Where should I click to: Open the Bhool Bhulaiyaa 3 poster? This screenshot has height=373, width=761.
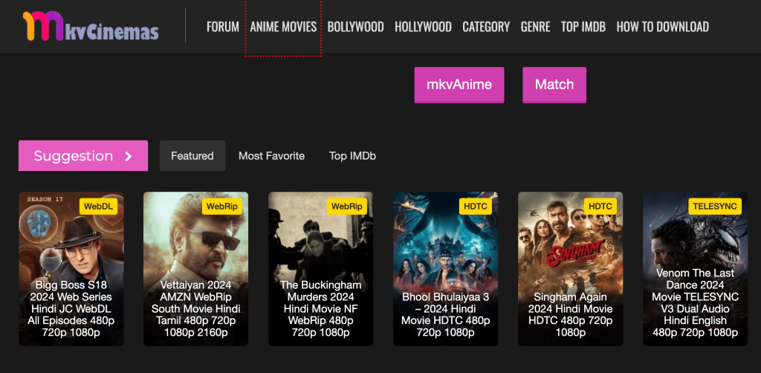[446, 269]
